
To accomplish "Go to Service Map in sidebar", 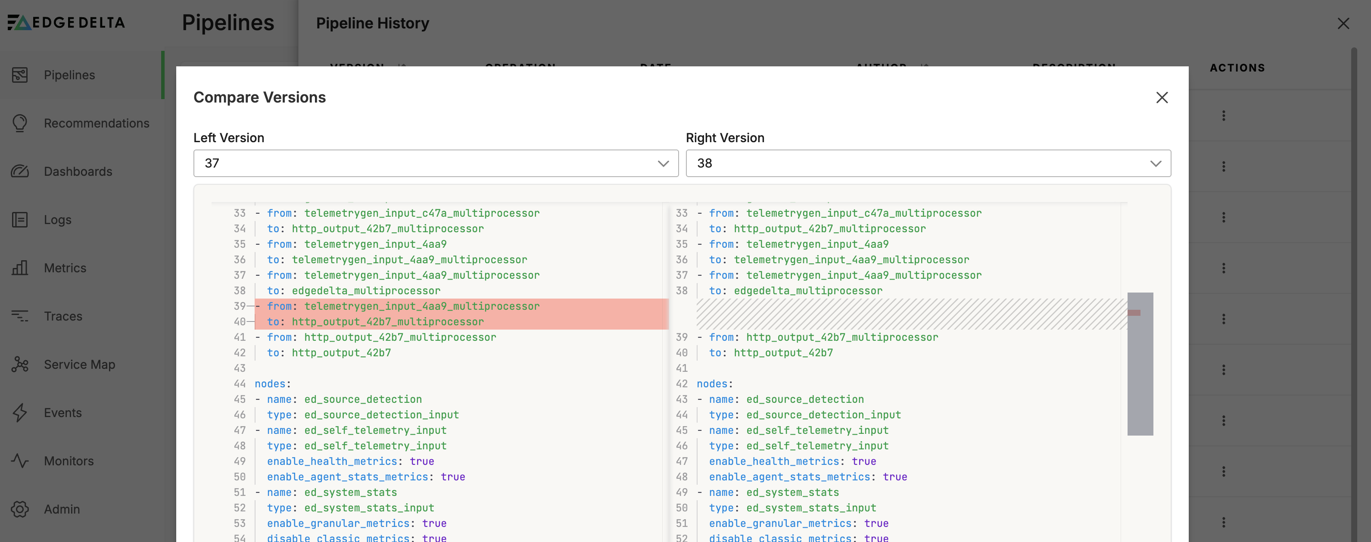I will click(x=79, y=364).
